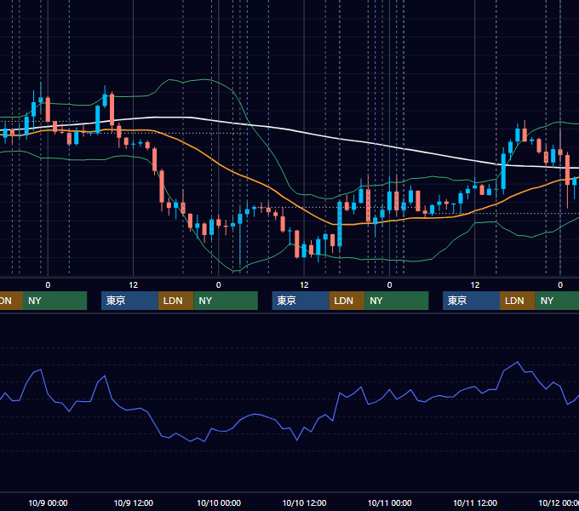Click the 東京 session bar on 10/11
The height and width of the screenshot is (511, 579).
472,301
